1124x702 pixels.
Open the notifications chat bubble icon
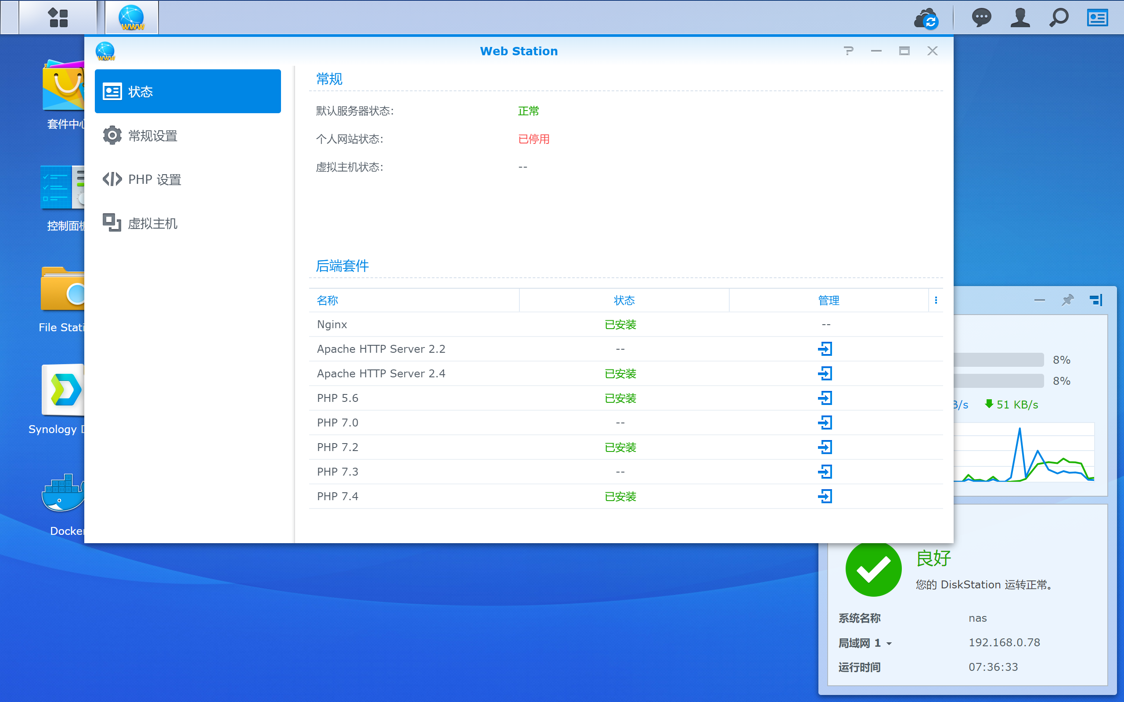point(981,18)
